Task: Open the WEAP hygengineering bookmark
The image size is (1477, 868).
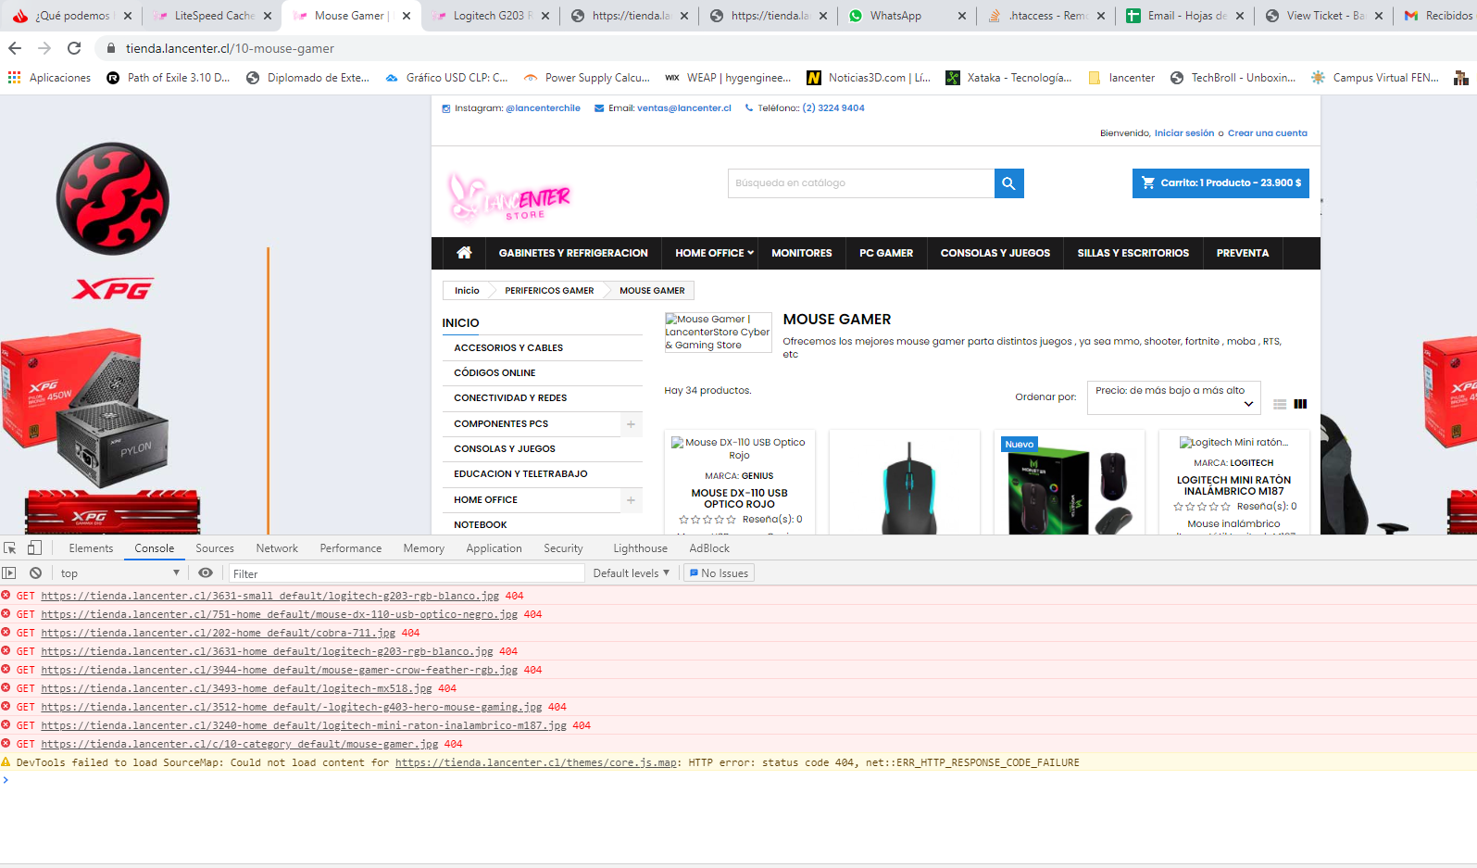Action: pyautogui.click(x=728, y=78)
